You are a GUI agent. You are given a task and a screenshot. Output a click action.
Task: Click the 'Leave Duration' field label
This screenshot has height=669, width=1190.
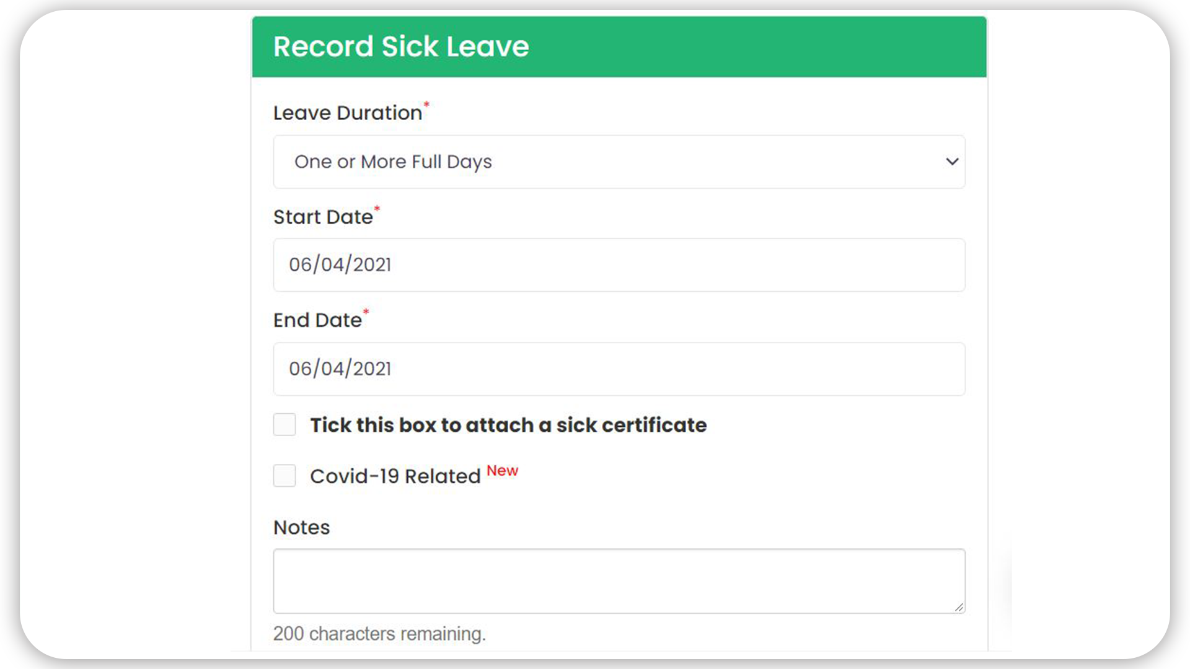(x=347, y=113)
